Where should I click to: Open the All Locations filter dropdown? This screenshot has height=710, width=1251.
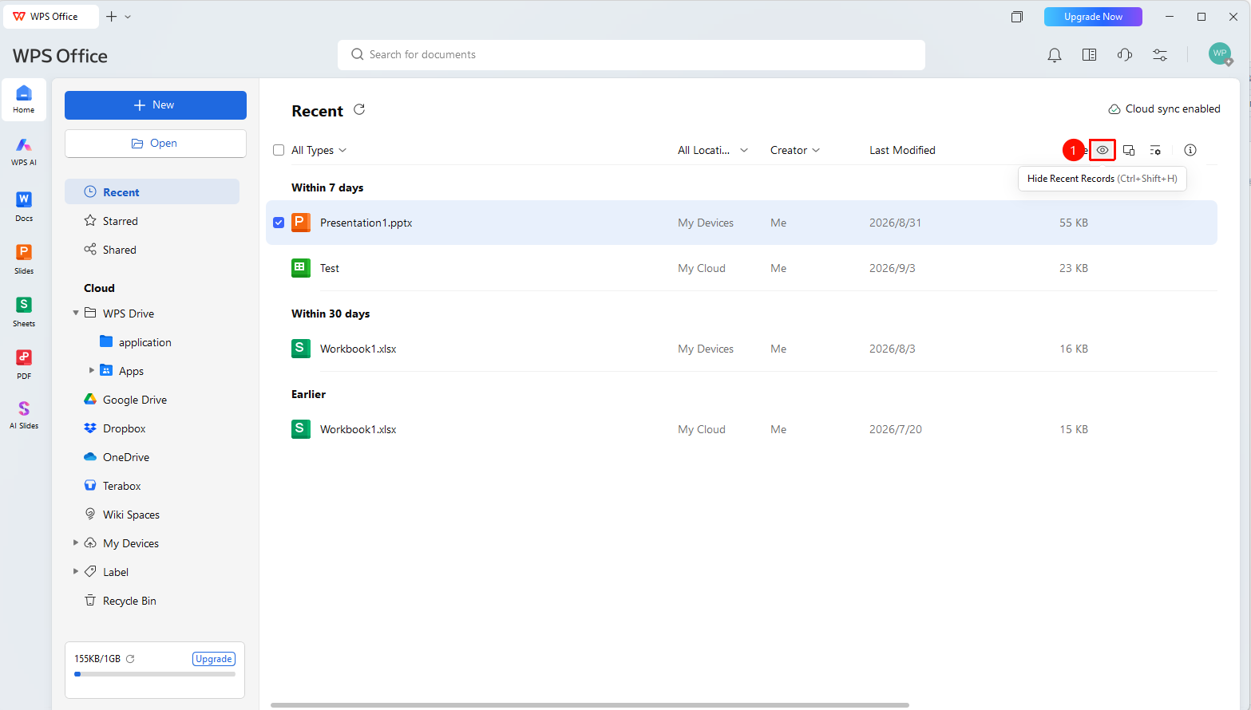713,150
